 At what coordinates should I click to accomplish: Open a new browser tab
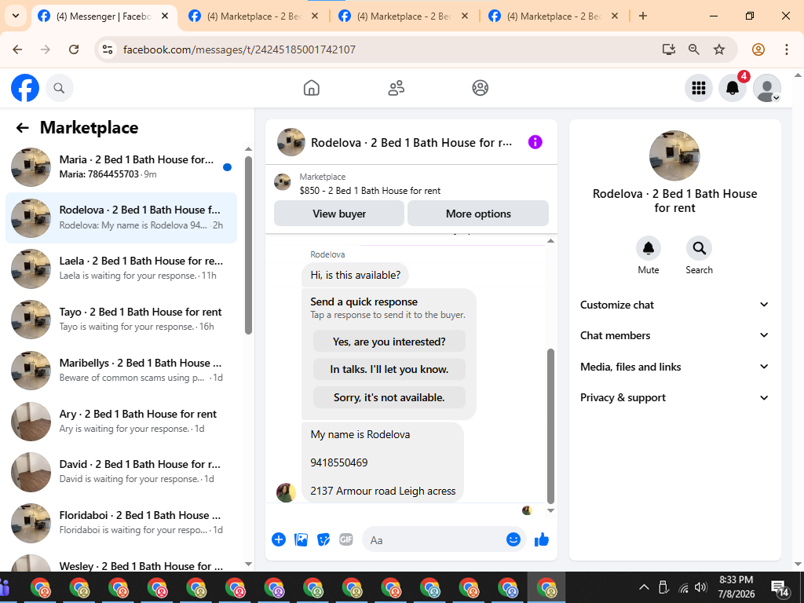click(643, 16)
